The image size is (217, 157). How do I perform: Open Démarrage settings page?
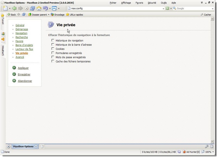click(22, 29)
